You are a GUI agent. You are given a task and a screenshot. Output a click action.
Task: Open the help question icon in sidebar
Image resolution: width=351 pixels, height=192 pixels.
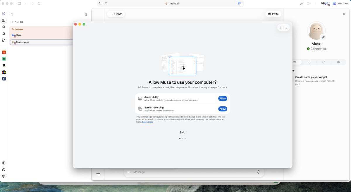pos(4,170)
